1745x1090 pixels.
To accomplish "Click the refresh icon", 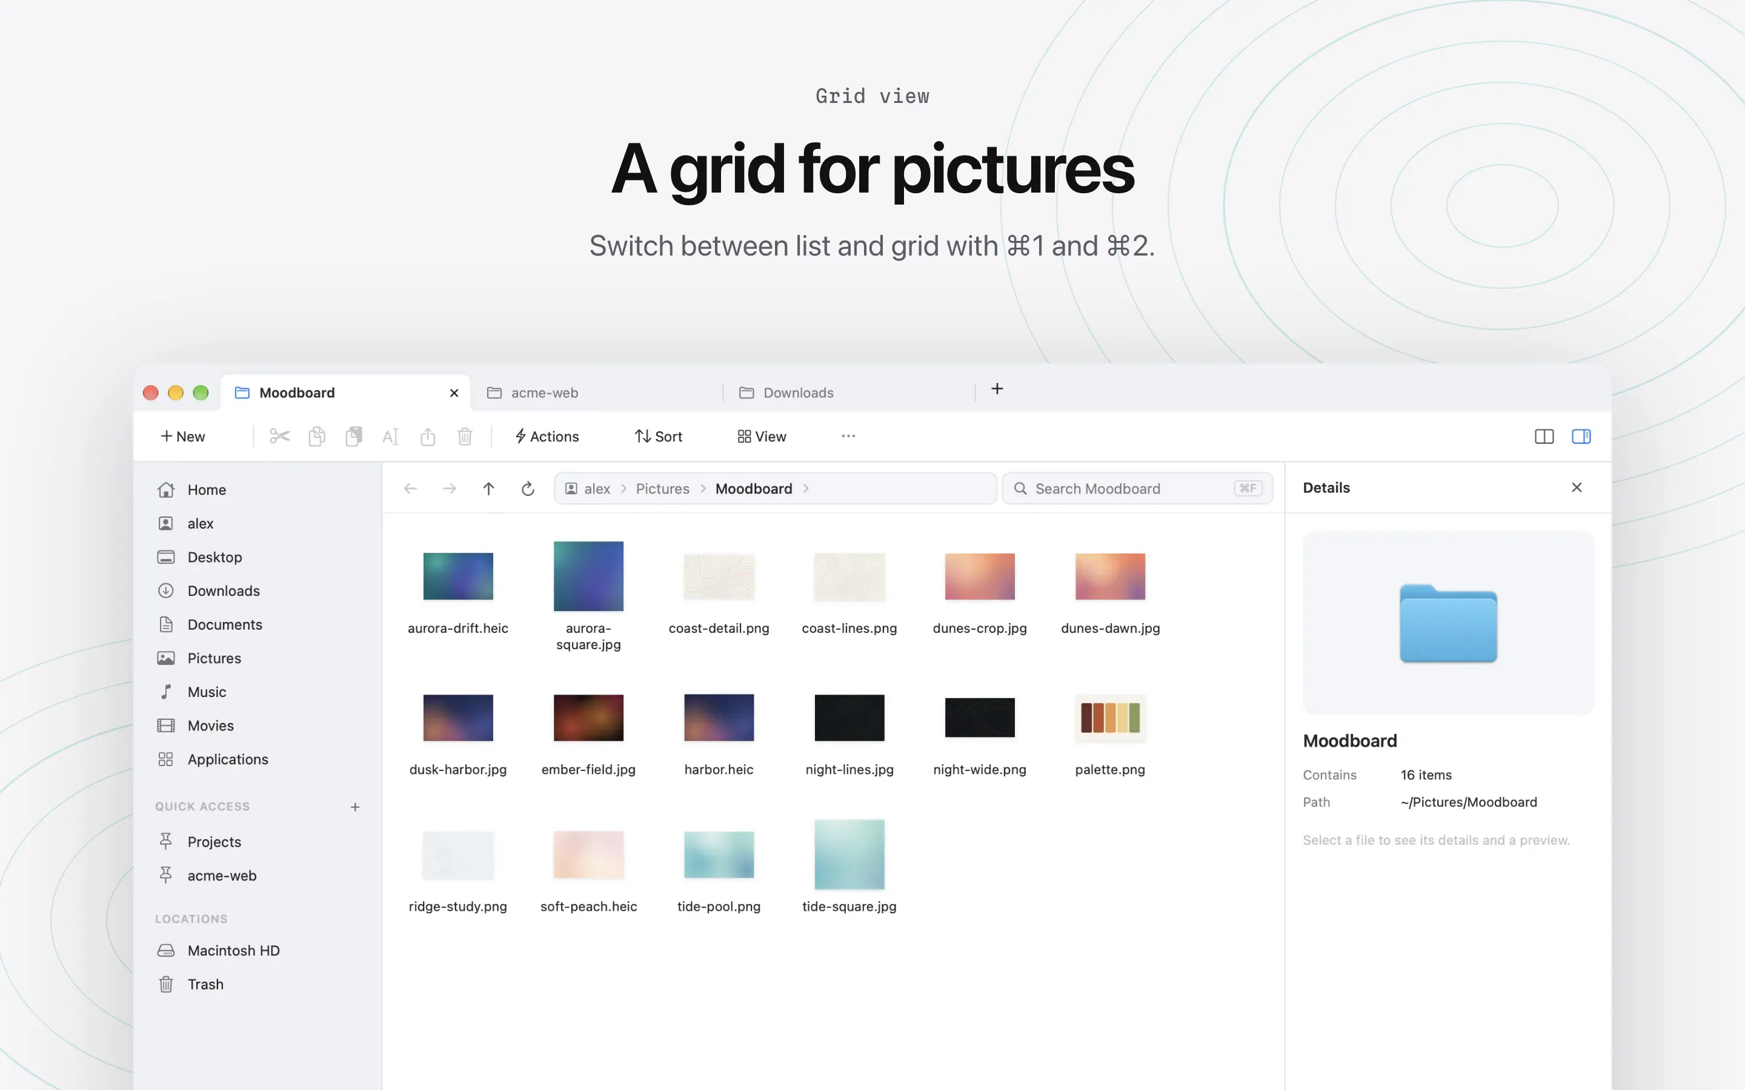I will click(528, 489).
